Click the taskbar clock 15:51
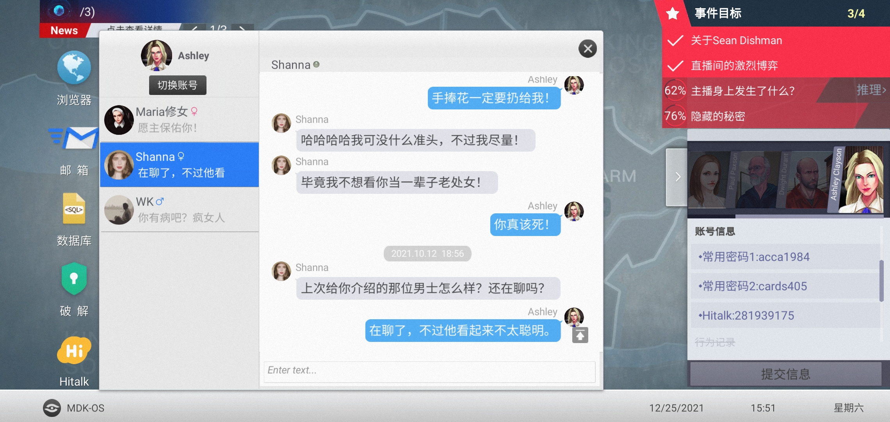Screen dimensions: 890x422 [763, 408]
